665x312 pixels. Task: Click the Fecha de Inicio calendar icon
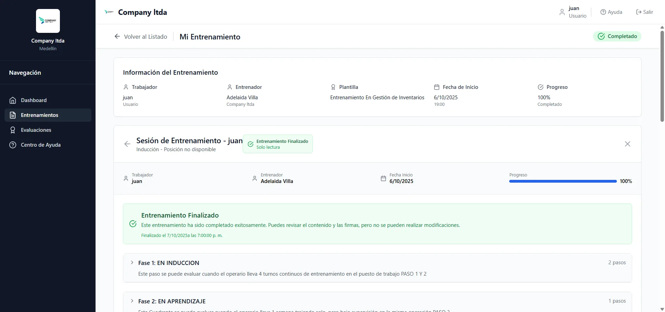437,87
